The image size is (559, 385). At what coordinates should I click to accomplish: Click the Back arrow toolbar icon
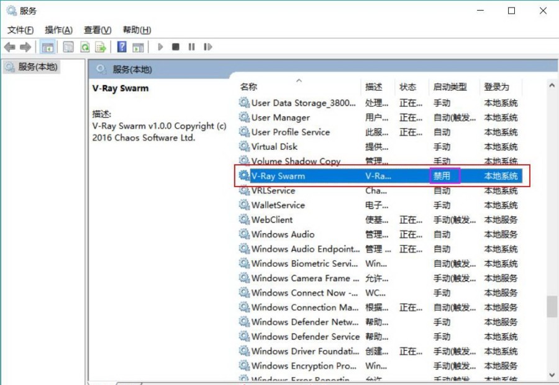tap(9, 47)
